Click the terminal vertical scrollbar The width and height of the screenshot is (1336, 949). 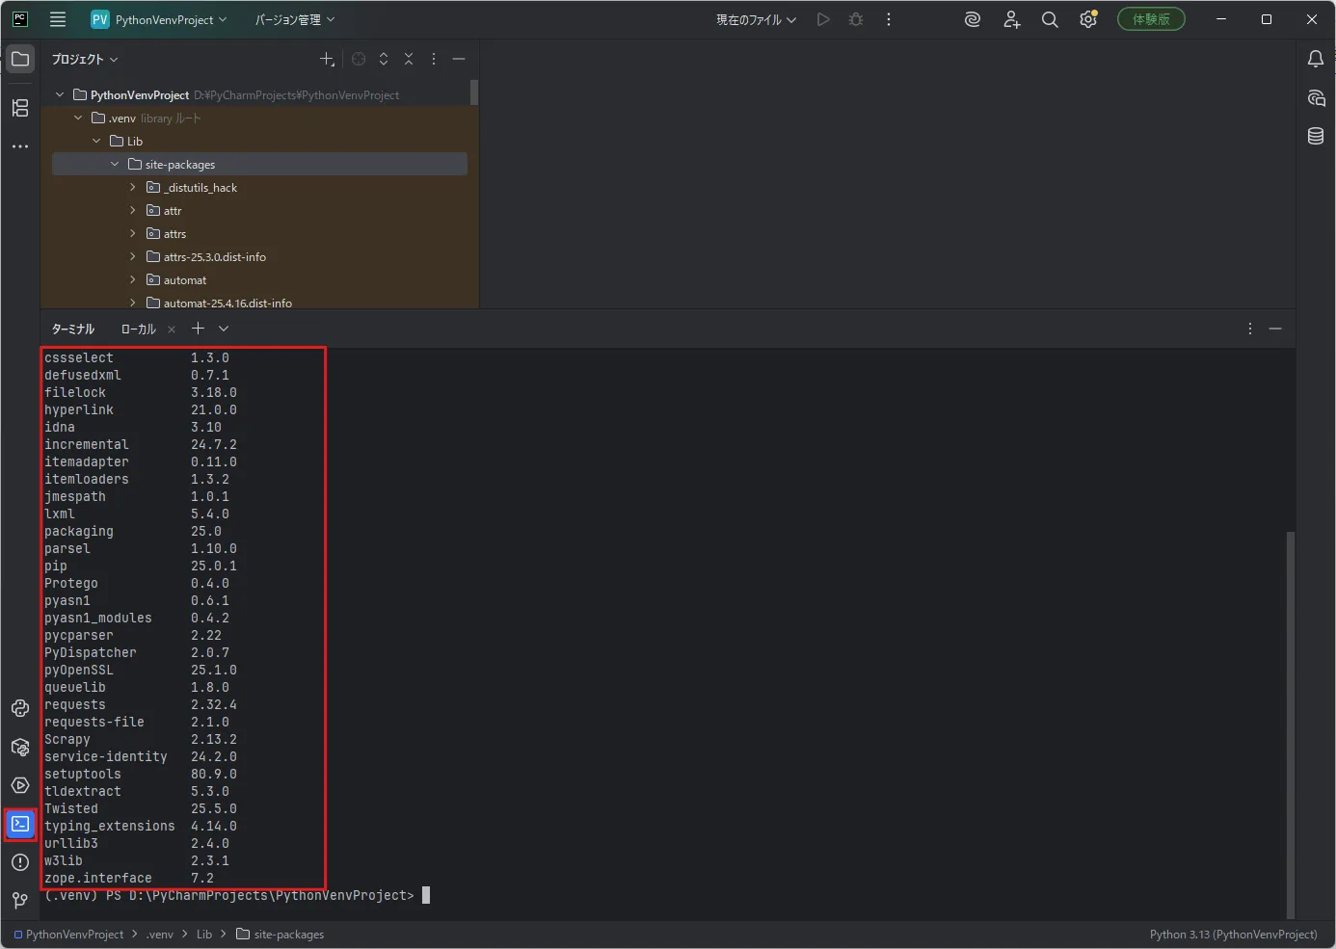pyautogui.click(x=1291, y=725)
